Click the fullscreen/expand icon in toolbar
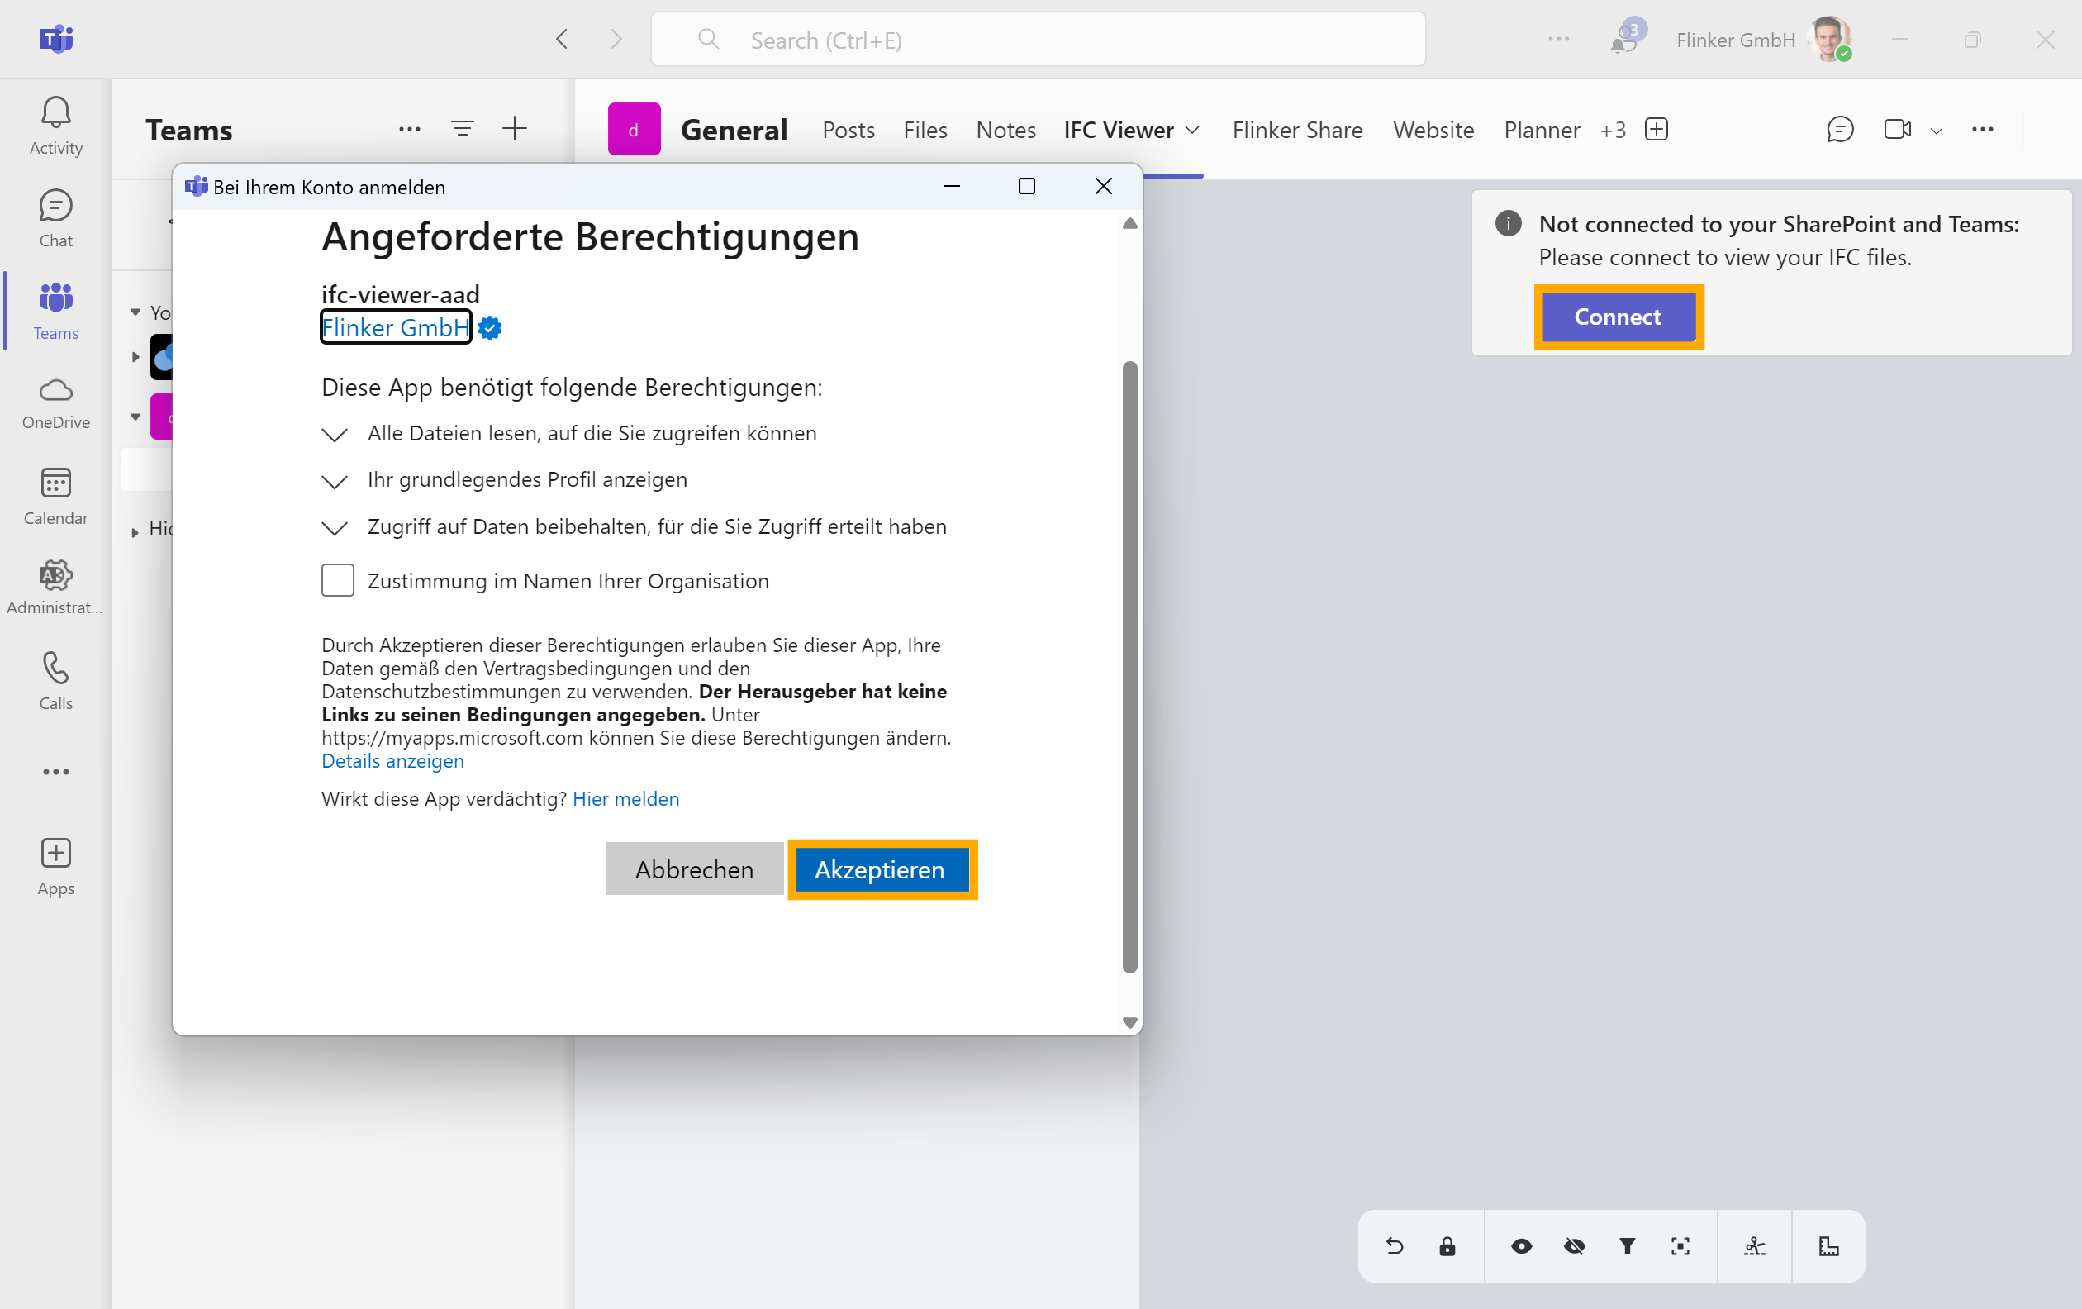Viewport: 2082px width, 1309px height. pyautogui.click(x=1680, y=1245)
